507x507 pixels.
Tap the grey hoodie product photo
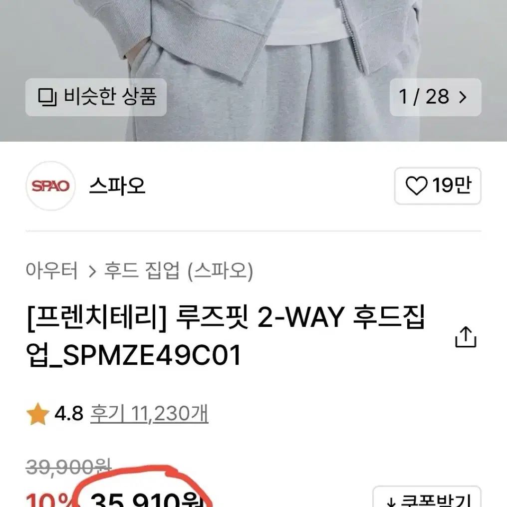[x=253, y=70]
